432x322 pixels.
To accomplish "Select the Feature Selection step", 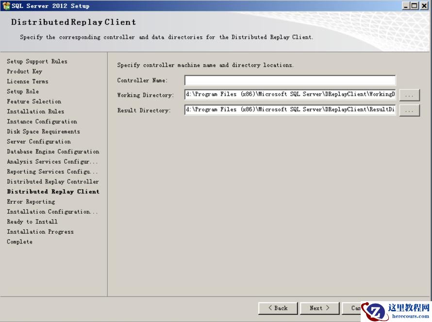I will [34, 101].
